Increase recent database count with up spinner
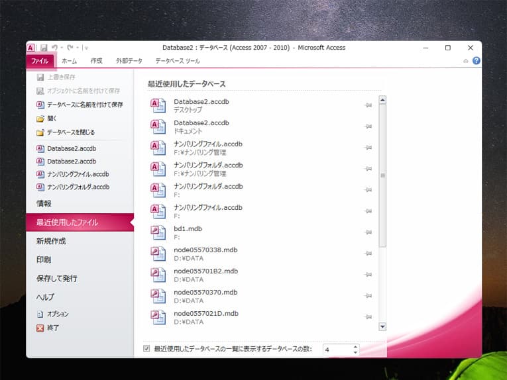Viewport: 507px width, 380px height. tap(355, 346)
